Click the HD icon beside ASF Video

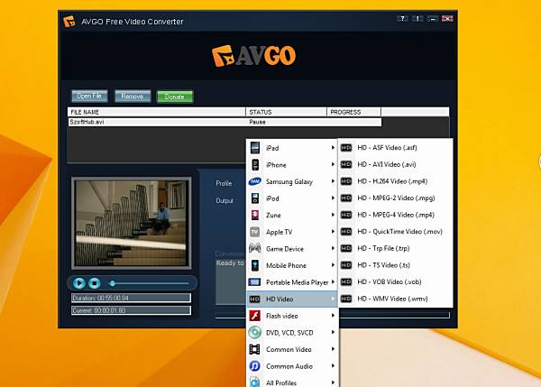(x=346, y=148)
